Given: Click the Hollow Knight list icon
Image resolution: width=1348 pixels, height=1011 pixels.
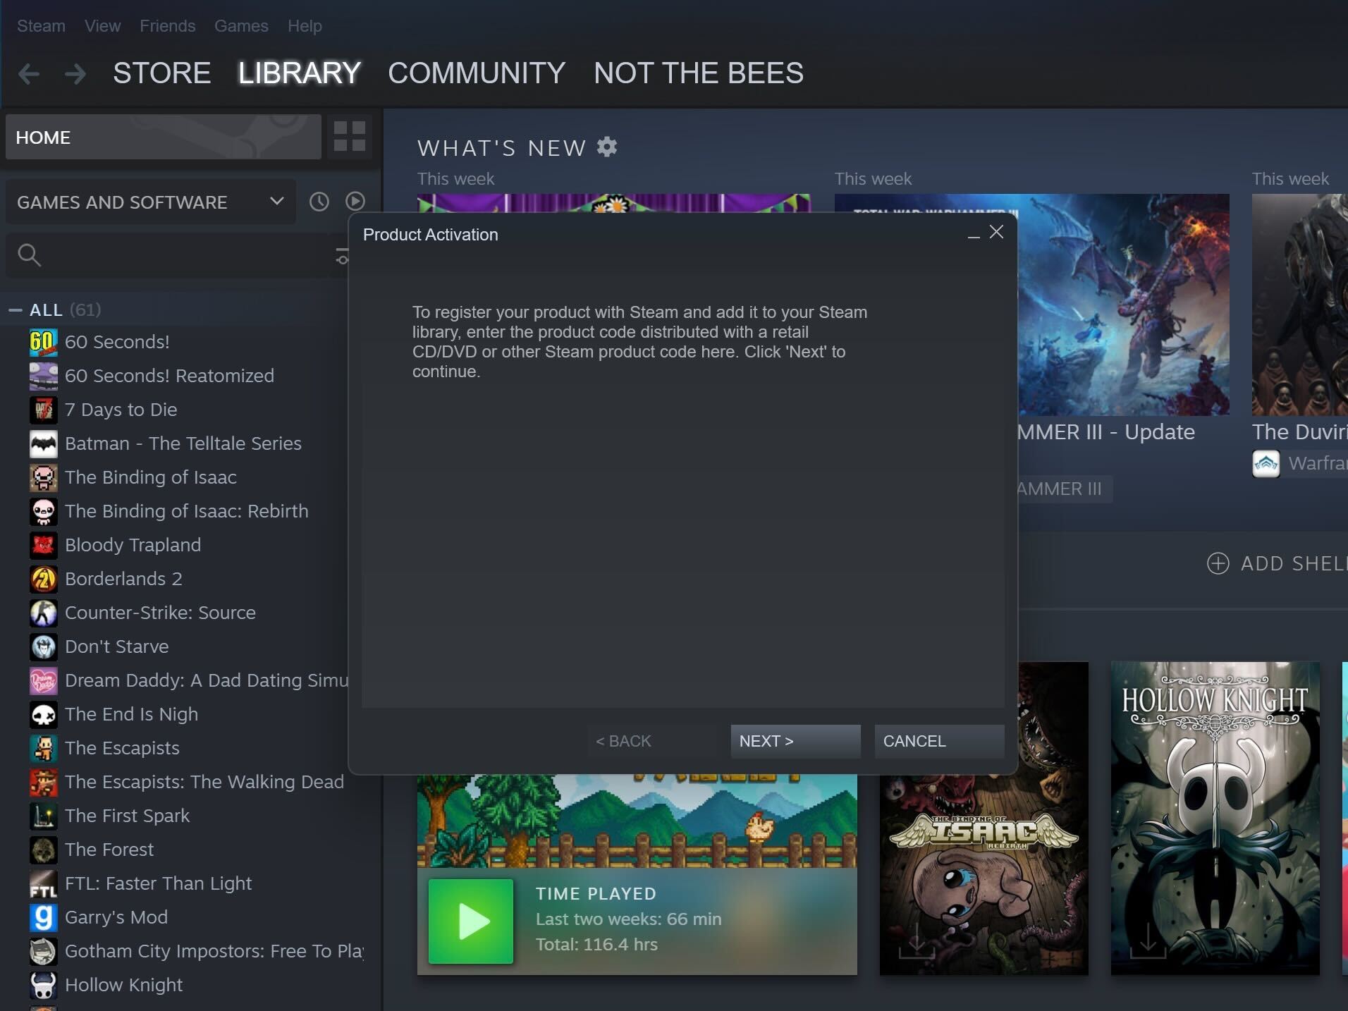Looking at the screenshot, I should (x=43, y=985).
